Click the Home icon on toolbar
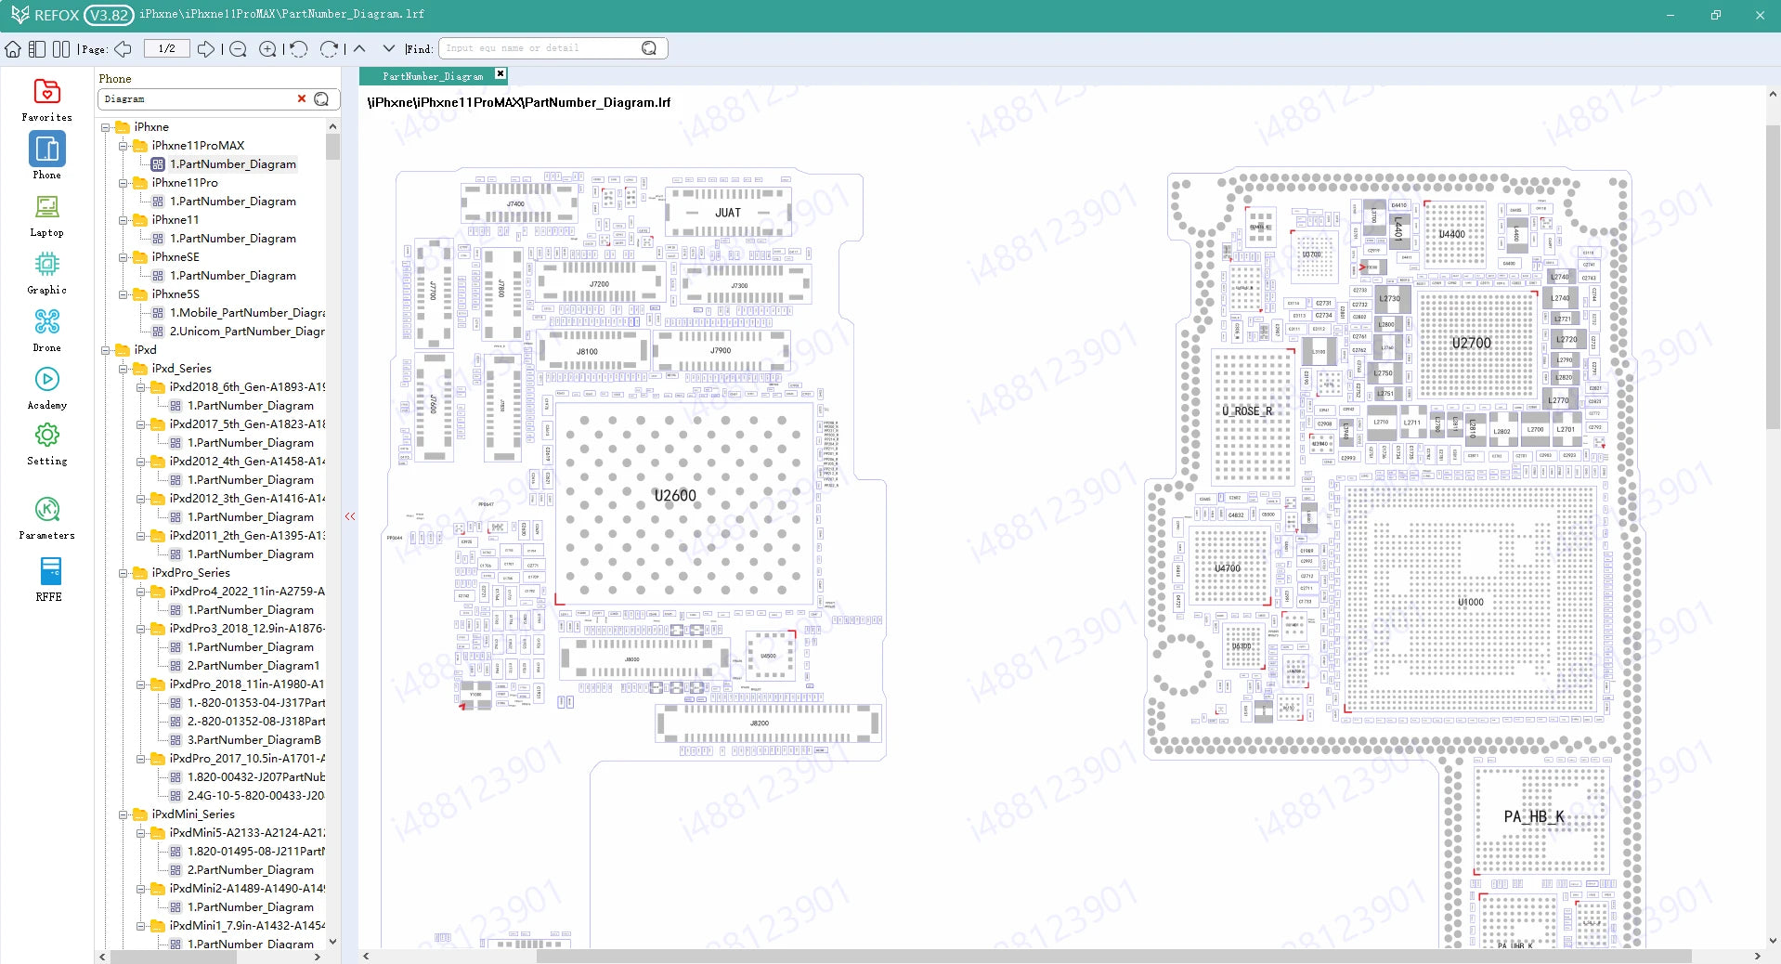1781x964 pixels. coord(12,48)
